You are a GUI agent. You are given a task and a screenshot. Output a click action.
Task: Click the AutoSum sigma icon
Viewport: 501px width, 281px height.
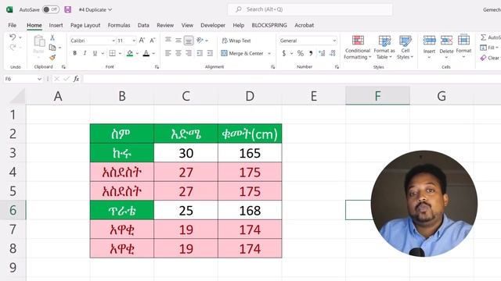tap(484, 37)
